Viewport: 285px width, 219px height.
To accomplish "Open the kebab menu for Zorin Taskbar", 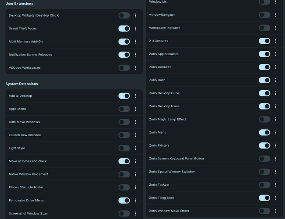I will pos(275,185).
